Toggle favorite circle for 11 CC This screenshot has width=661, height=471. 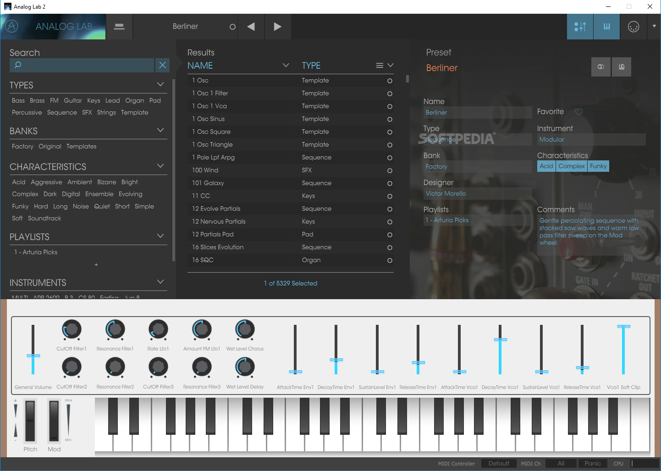[x=390, y=196]
